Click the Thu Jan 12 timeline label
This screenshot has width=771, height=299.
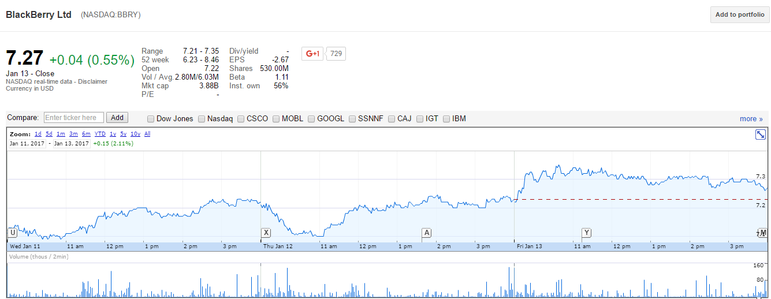[278, 246]
